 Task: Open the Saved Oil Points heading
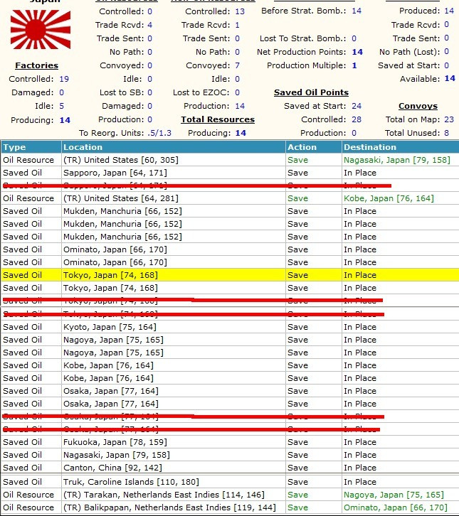(311, 92)
